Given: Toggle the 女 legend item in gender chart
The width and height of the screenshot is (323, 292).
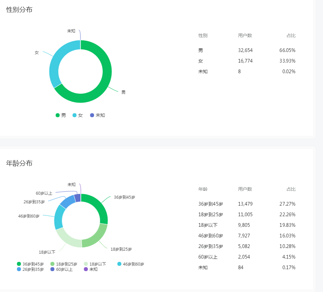Looking at the screenshot, I should pos(78,115).
